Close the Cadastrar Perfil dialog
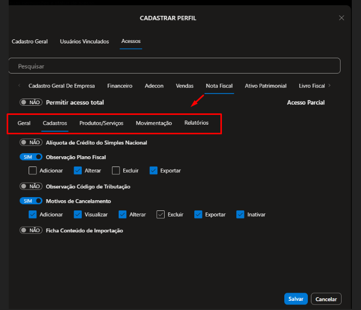361x310 pixels. click(x=342, y=18)
